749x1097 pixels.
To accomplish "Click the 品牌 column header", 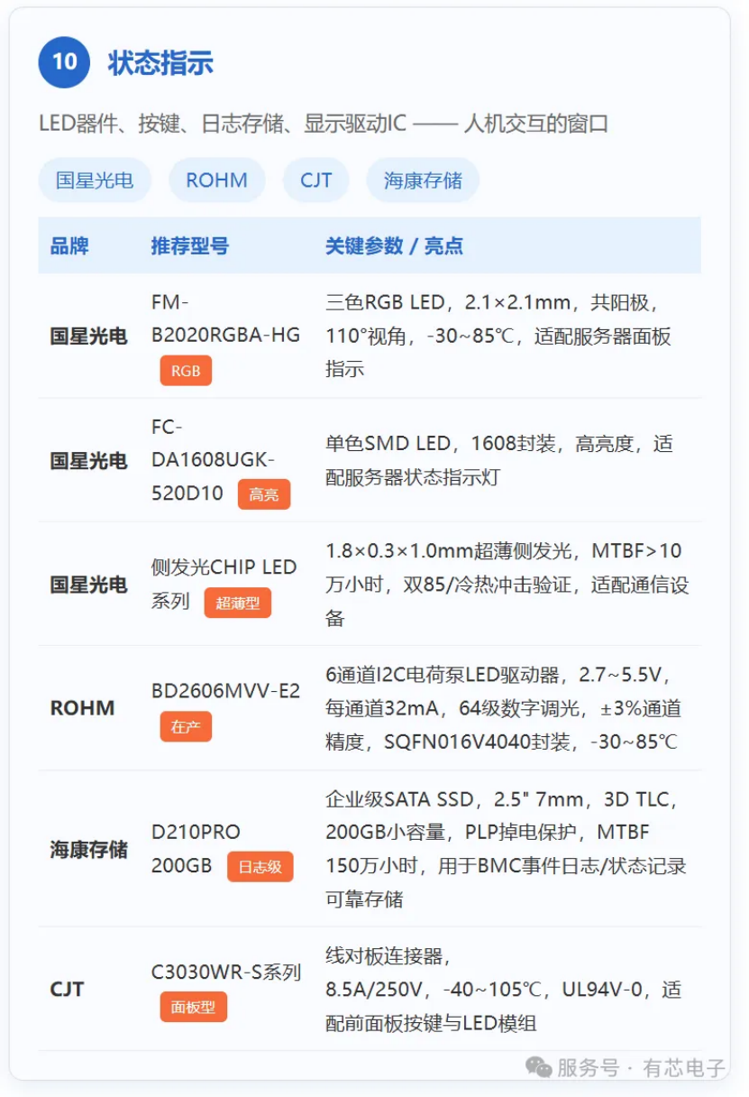I will click(69, 245).
